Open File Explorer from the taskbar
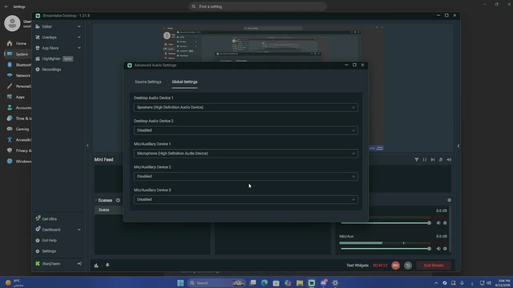 (x=300, y=283)
